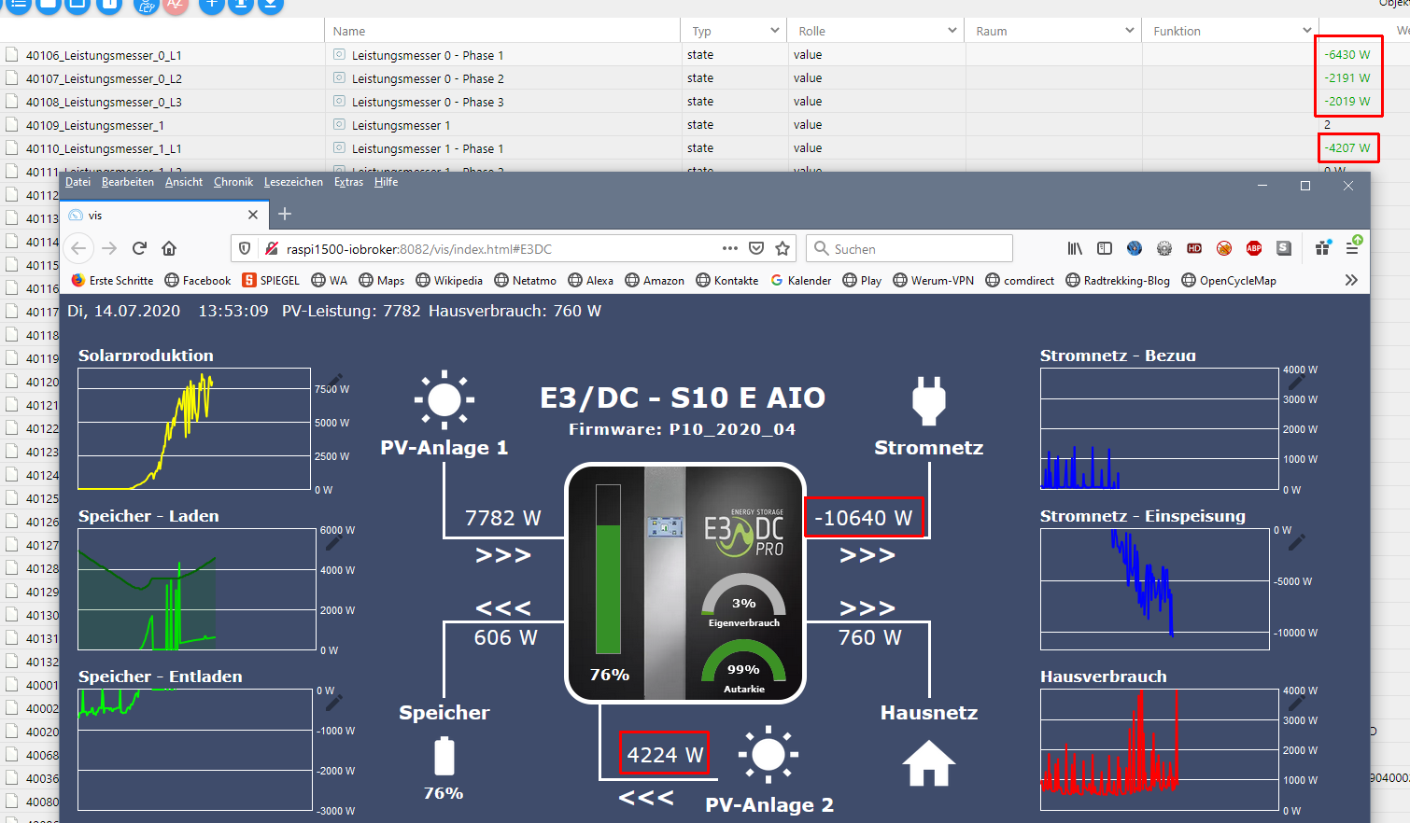The height and width of the screenshot is (823, 1410).
Task: Filter objects using the Name column field
Action: (502, 31)
